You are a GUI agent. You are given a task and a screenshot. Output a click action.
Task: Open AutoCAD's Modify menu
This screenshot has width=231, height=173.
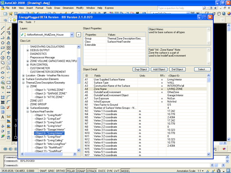(x=80, y=8)
